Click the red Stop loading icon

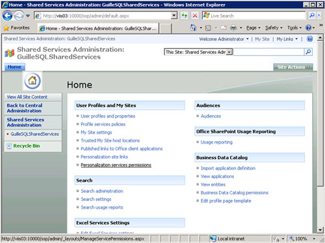(x=195, y=16)
